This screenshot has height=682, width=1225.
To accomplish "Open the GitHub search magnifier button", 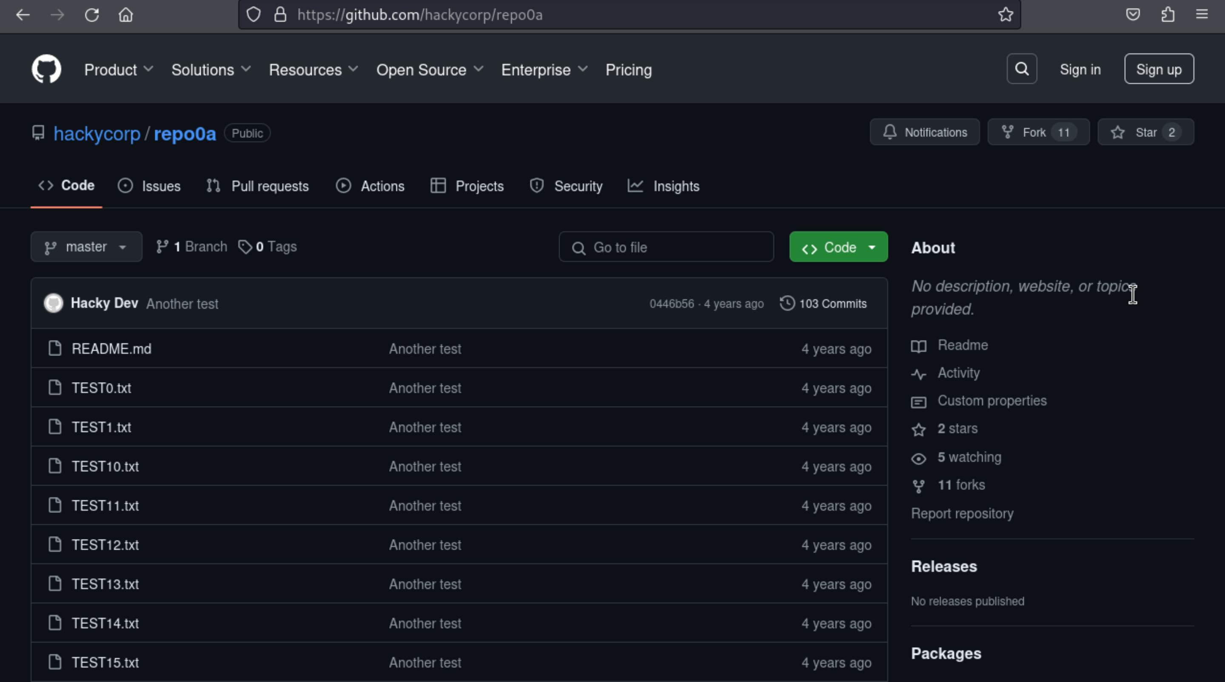I will [1021, 69].
